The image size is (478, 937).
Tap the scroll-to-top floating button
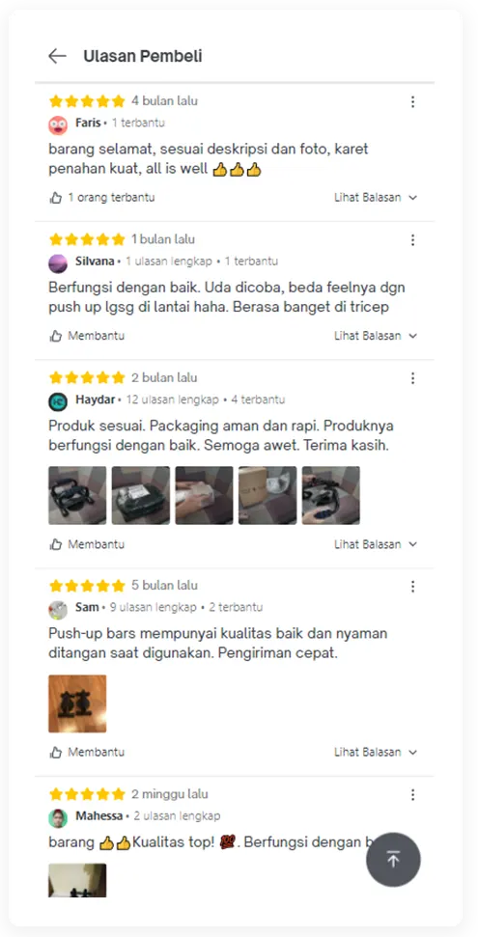[393, 860]
